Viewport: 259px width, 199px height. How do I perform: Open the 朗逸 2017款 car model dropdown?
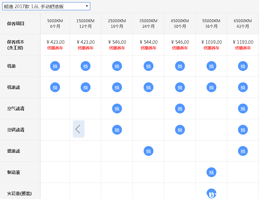[x=46, y=6]
